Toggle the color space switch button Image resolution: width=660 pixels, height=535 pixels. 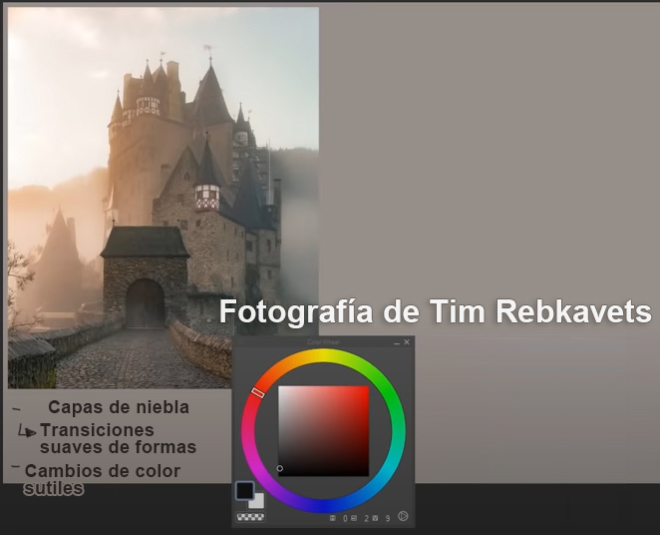pyautogui.click(x=403, y=517)
